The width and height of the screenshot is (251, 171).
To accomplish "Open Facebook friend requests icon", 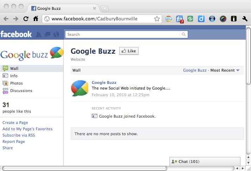I will (x=39, y=34).
